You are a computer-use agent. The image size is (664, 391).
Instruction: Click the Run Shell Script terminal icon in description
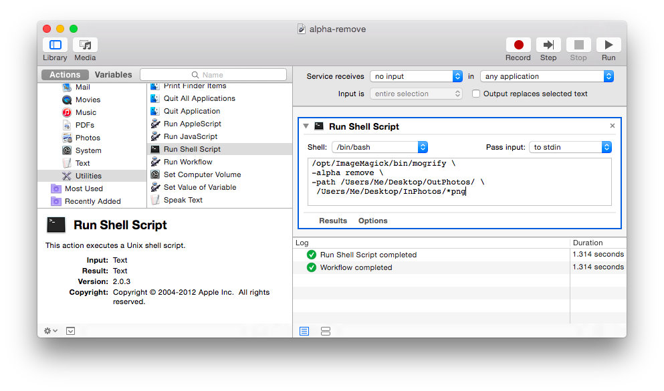click(x=56, y=225)
